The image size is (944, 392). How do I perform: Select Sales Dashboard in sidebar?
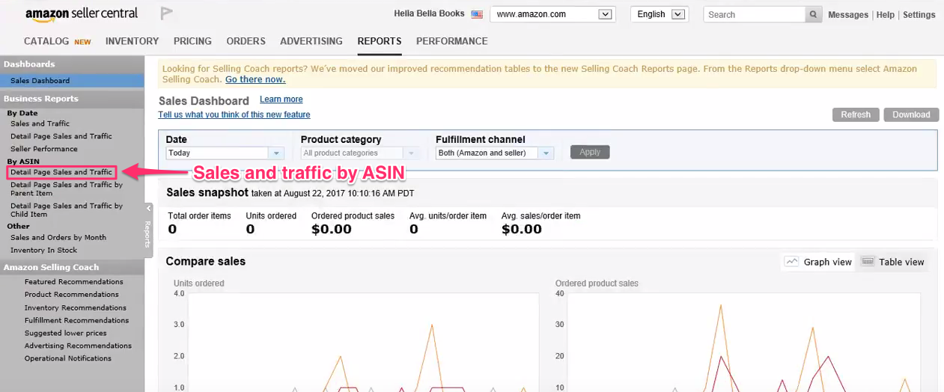(x=72, y=81)
